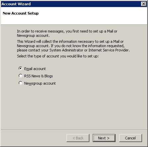Close the Account Wizard with the X
This screenshot has height=147, width=148.
pos(144,4)
